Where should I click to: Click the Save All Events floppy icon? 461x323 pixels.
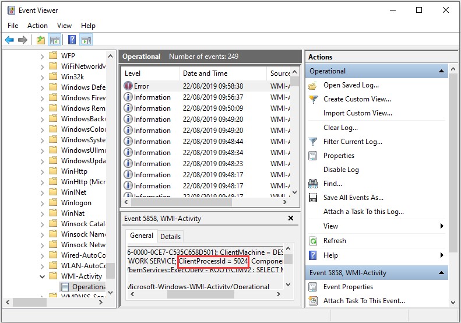click(x=313, y=198)
